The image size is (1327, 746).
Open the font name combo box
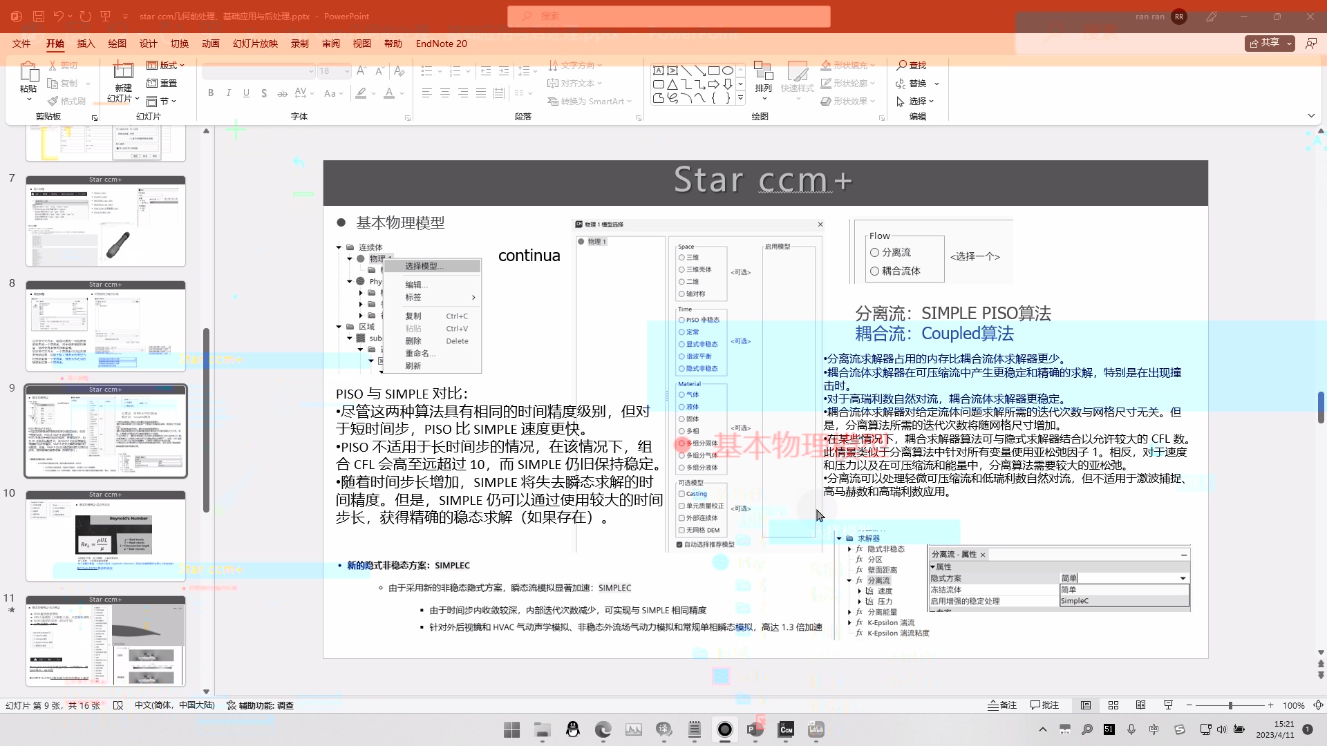(259, 71)
